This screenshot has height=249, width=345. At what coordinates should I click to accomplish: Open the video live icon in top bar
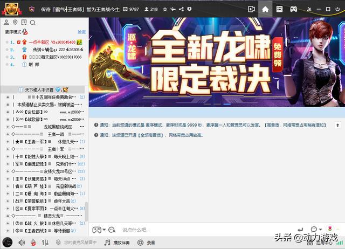coord(251,9)
